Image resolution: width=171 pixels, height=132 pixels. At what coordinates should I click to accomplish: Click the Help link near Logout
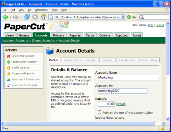pyautogui.click(x=151, y=25)
